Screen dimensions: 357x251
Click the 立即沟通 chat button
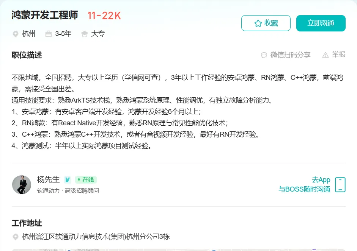pyautogui.click(x=321, y=23)
